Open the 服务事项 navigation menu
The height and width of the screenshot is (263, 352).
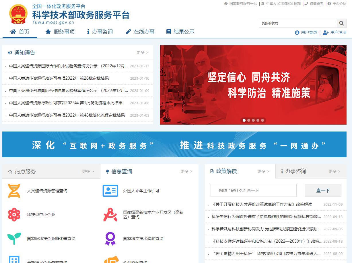click(60, 32)
